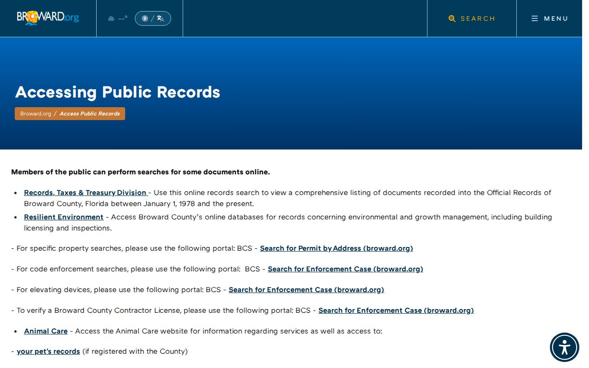Screen dimensions: 589x368
Task: Click the Accessing Public Records heading
Action: tap(118, 92)
